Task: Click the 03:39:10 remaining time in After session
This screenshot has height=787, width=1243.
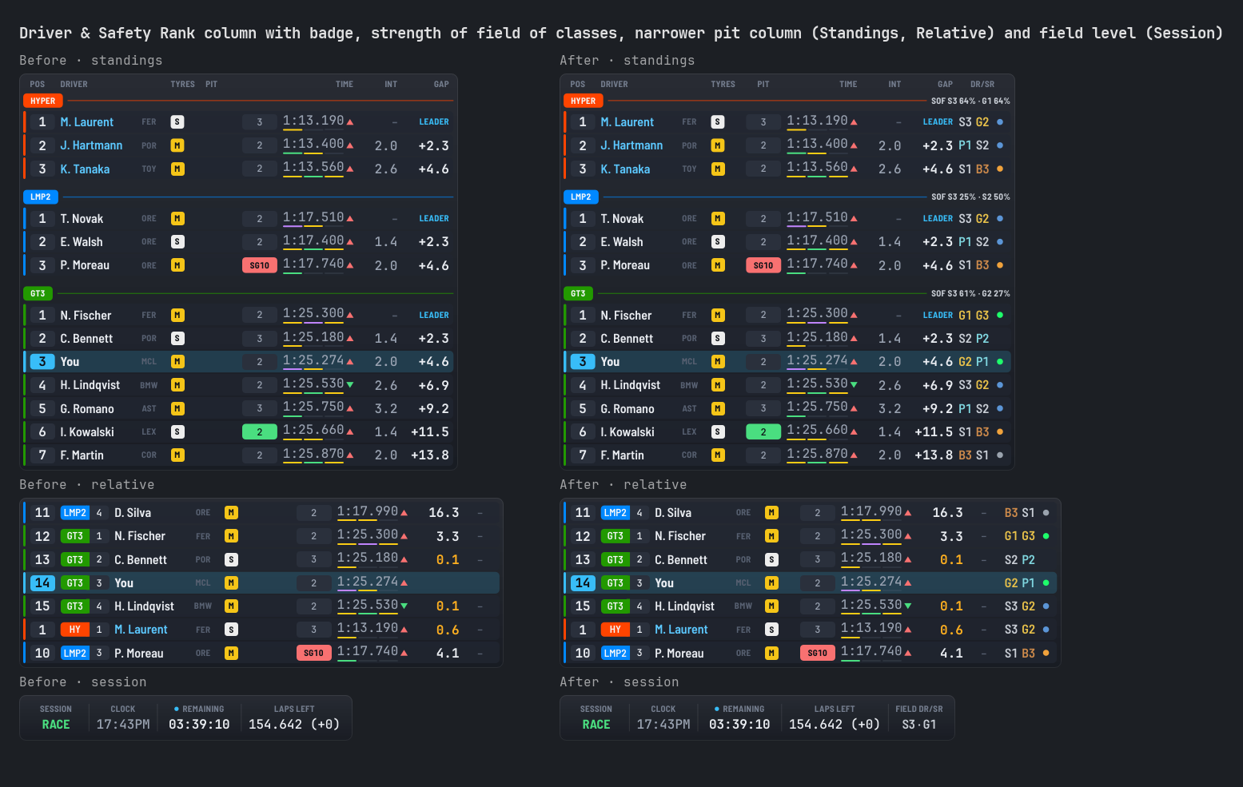Action: [x=739, y=725]
